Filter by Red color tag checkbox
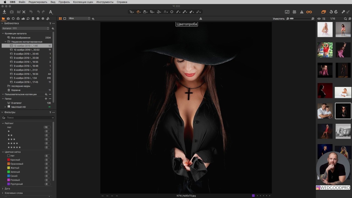352x198 pixels. tap(9, 160)
